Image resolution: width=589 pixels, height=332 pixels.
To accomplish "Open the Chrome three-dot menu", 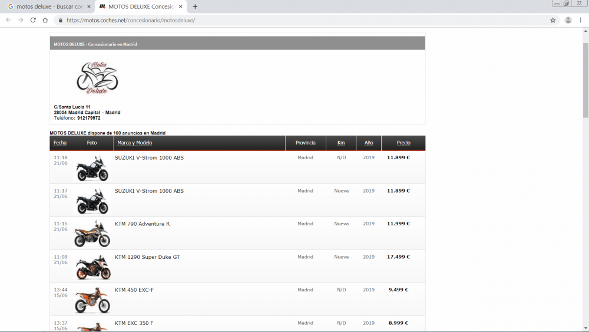I will [580, 20].
